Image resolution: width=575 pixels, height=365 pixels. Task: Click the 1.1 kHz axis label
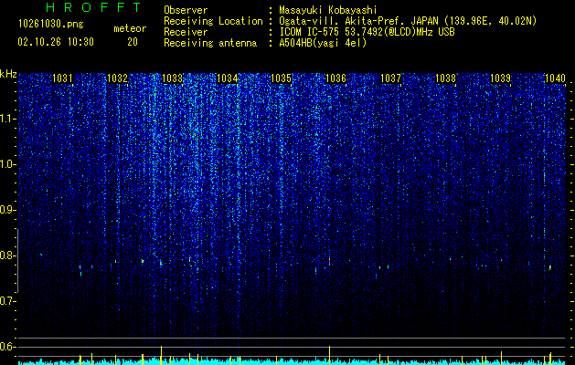tap(8, 119)
